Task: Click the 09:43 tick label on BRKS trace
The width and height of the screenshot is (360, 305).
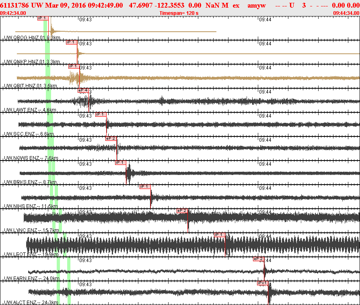Action: pyautogui.click(x=85, y=164)
